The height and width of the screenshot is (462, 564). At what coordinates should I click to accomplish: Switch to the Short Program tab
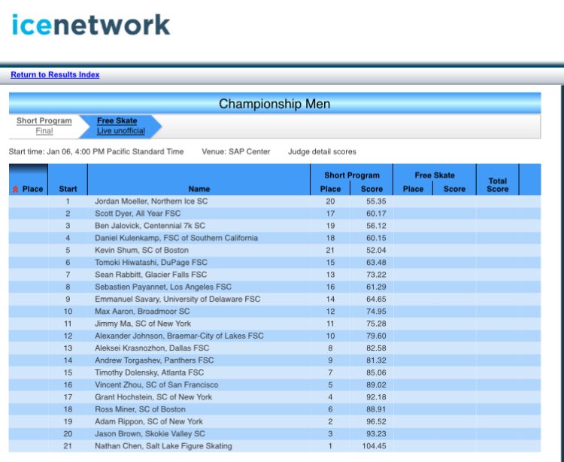44,120
